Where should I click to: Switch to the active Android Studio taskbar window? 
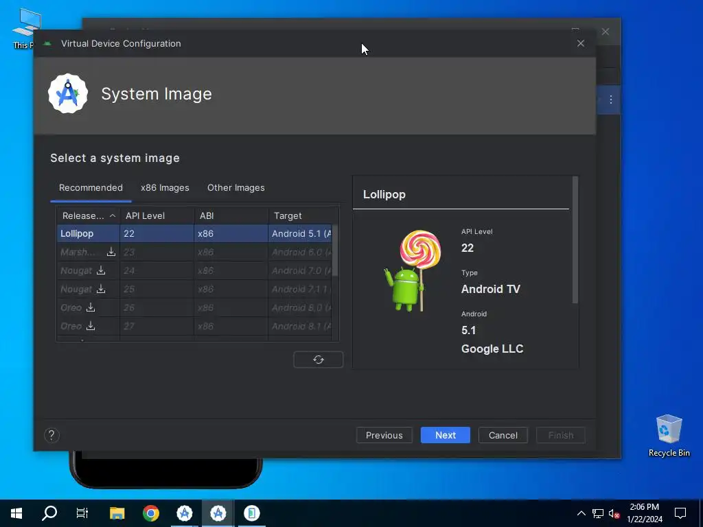[218, 513]
